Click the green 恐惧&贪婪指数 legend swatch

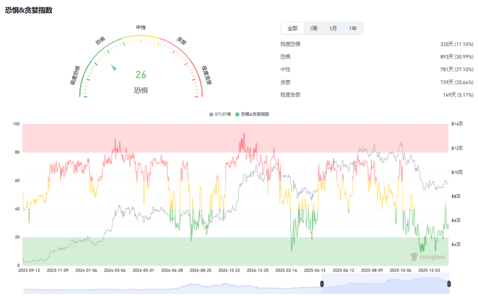point(237,114)
